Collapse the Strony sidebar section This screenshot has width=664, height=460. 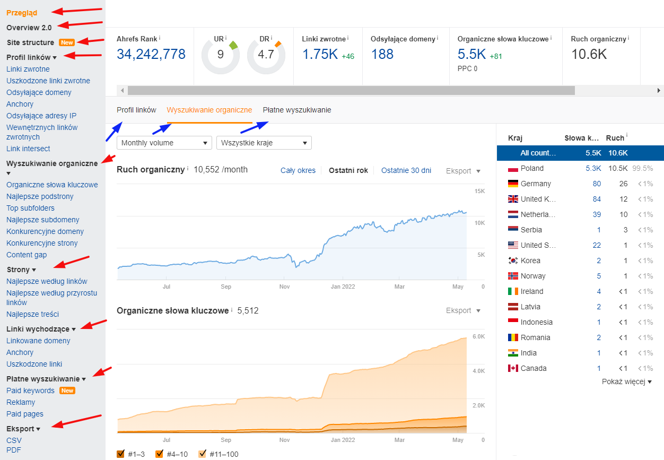21,270
